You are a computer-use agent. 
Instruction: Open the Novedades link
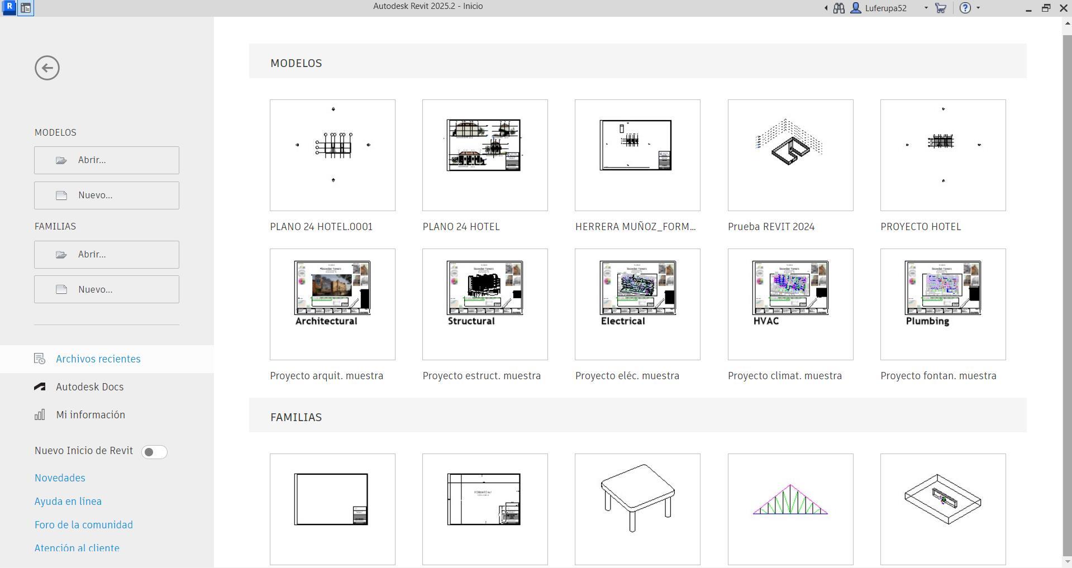click(60, 478)
